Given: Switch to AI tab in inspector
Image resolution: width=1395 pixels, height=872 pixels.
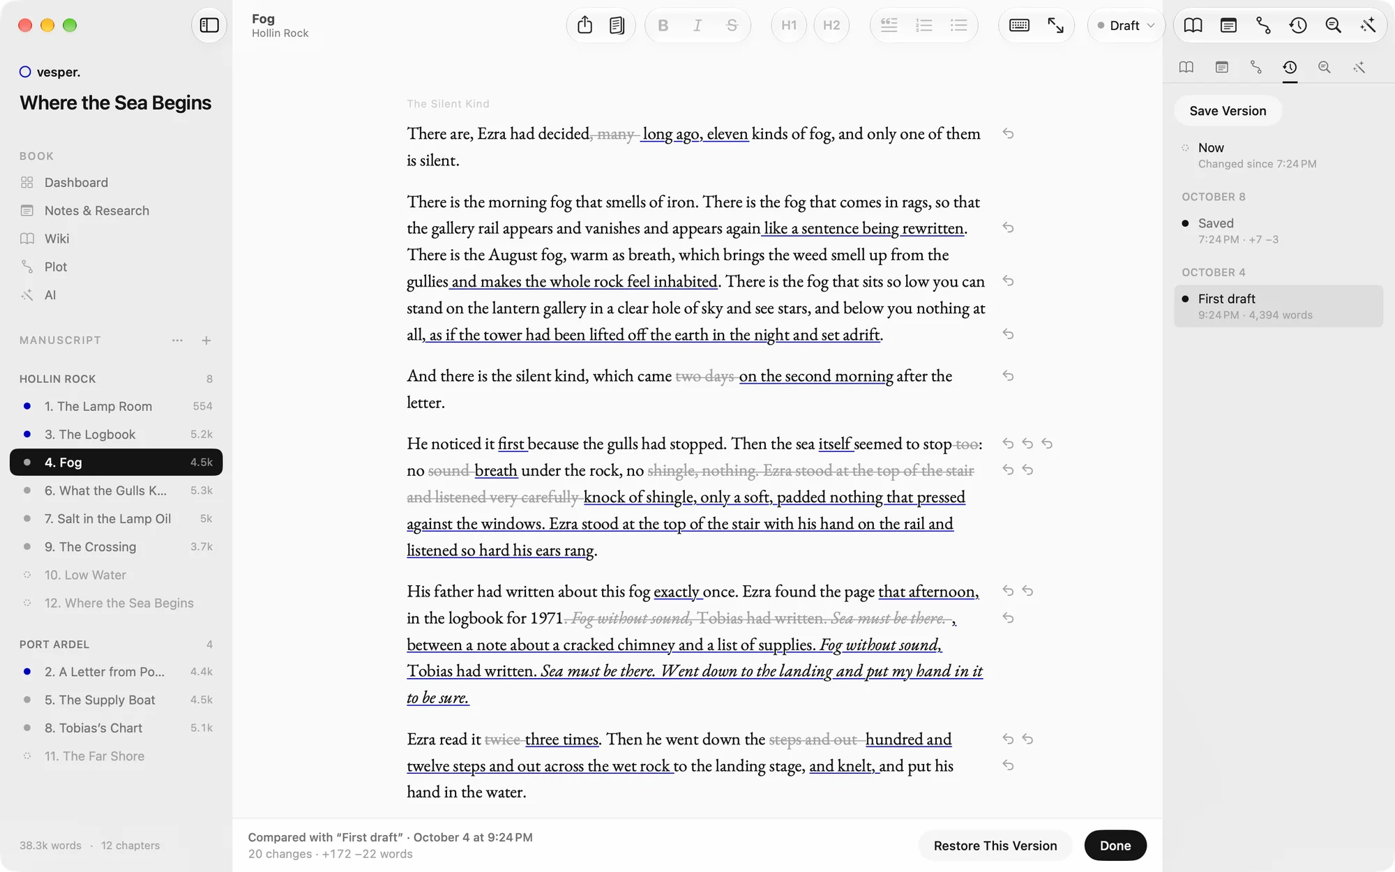Looking at the screenshot, I should pos(1359,67).
